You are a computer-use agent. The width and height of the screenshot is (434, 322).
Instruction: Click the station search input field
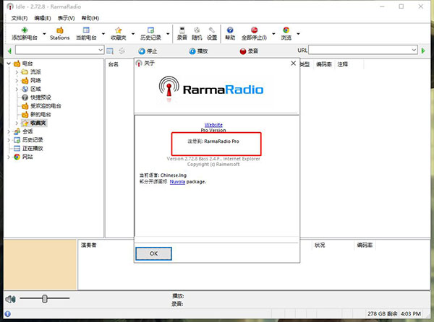[56, 50]
